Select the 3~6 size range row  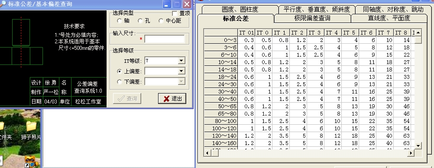pos(221,48)
